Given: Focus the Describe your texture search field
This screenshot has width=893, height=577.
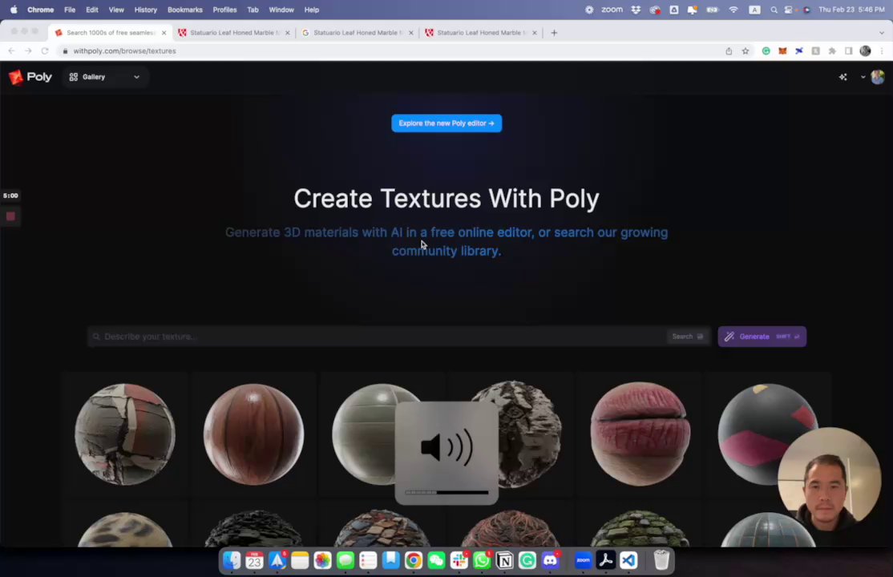Looking at the screenshot, I should (376, 337).
